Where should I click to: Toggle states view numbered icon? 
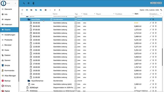46,10
